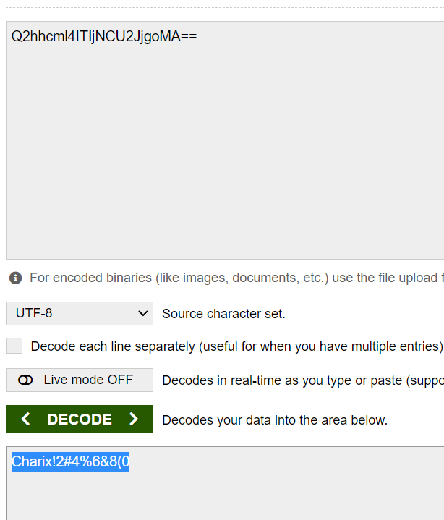Click the switch icon inside Live mode button
This screenshot has width=444, height=520.
point(26,380)
